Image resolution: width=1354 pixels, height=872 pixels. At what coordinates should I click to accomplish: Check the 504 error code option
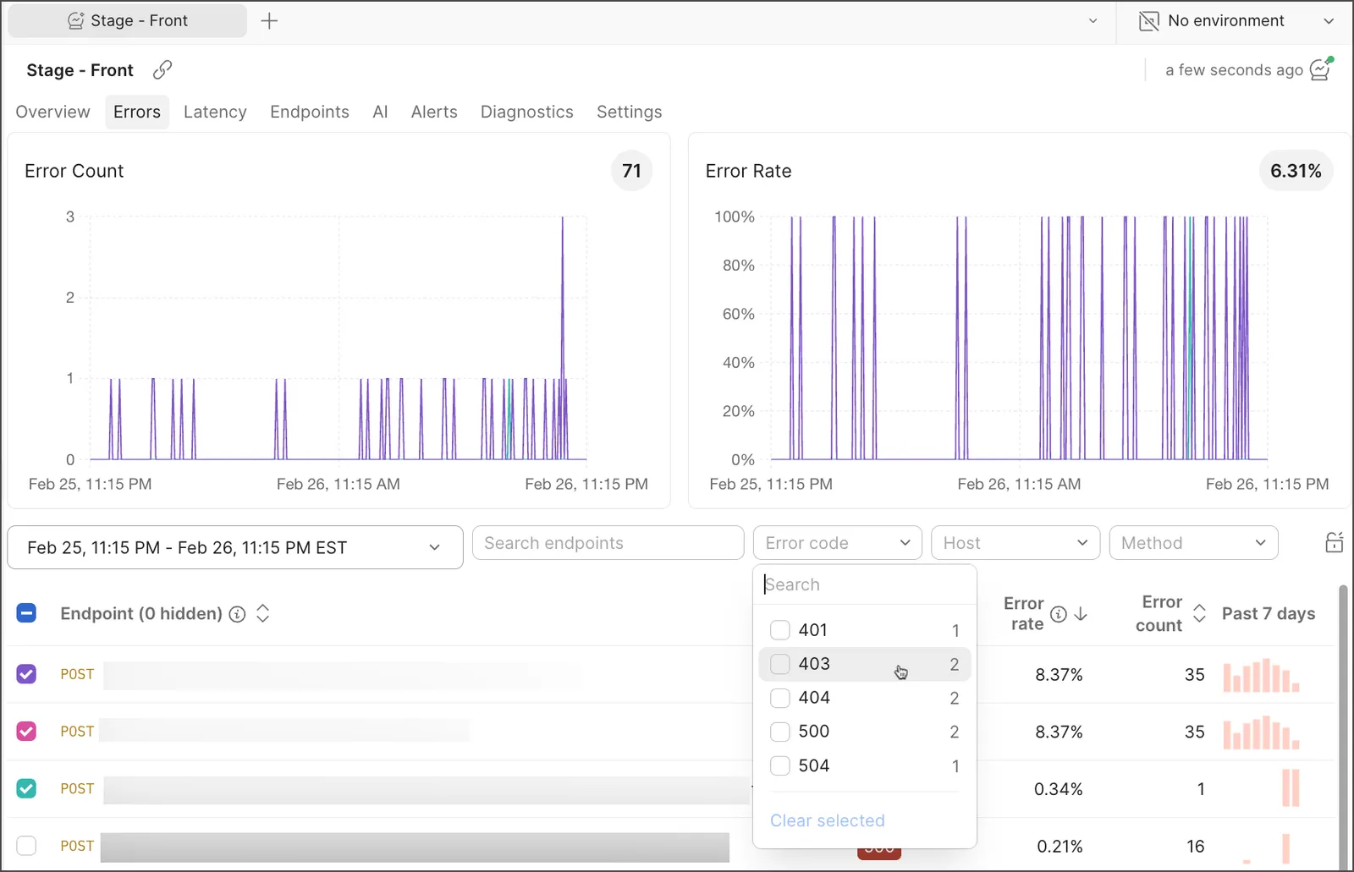[780, 765]
